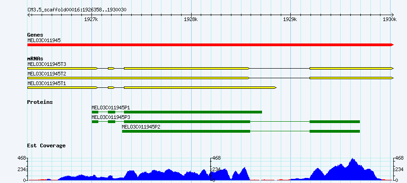Click the last yellow exon of transcript T3

coord(352,68)
